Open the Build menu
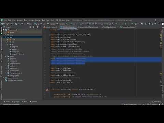The image size is (164, 123). point(43,20)
